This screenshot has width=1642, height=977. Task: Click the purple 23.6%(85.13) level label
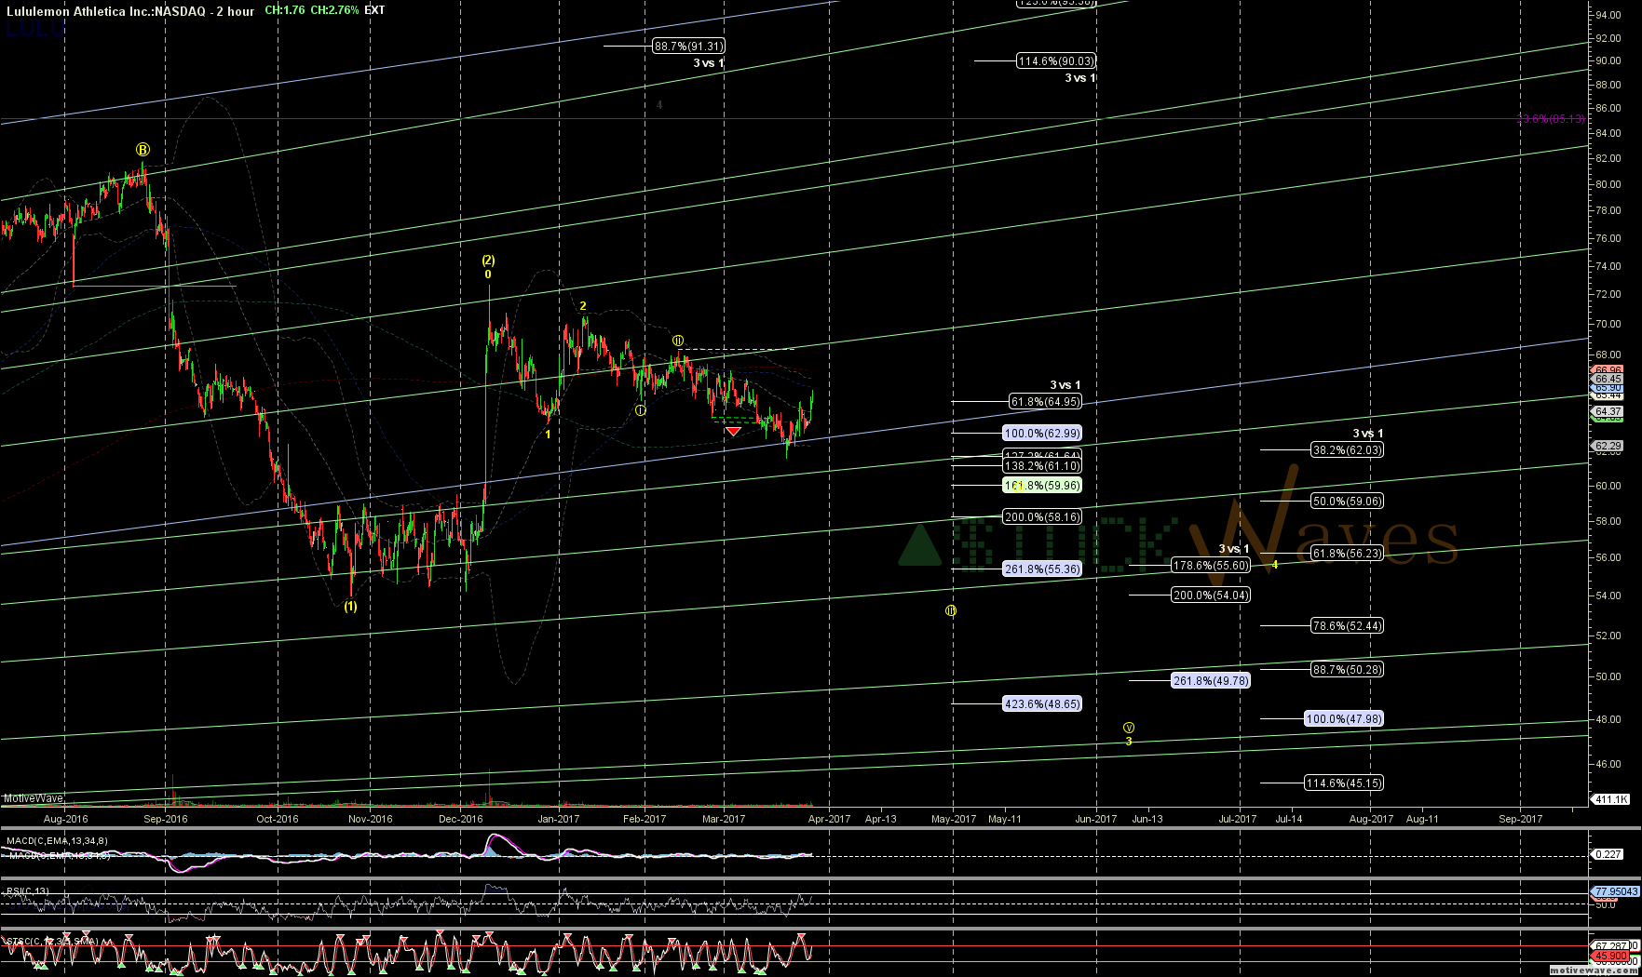pos(1550,119)
